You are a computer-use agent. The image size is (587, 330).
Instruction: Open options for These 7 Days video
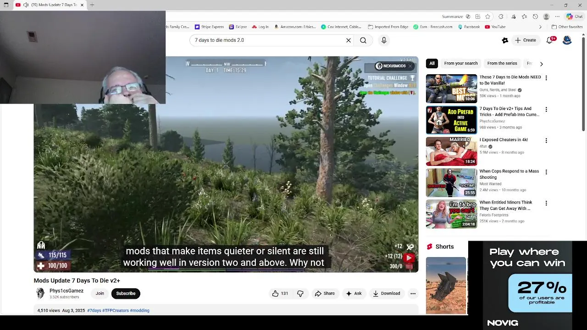(x=546, y=78)
